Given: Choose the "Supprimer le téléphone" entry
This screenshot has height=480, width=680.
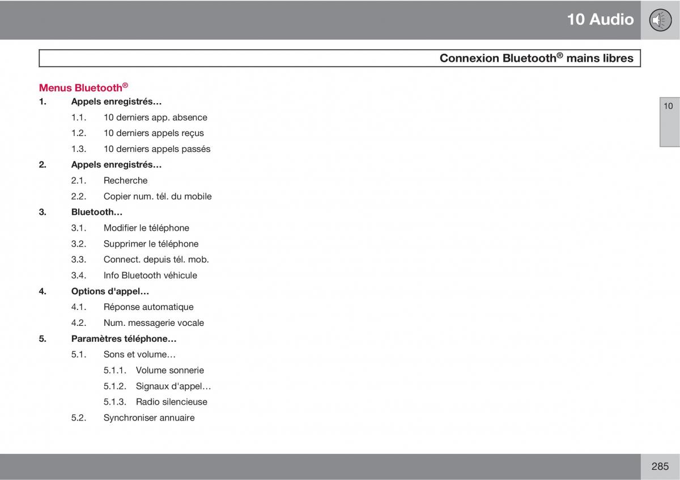Looking at the screenshot, I should tap(151, 244).
